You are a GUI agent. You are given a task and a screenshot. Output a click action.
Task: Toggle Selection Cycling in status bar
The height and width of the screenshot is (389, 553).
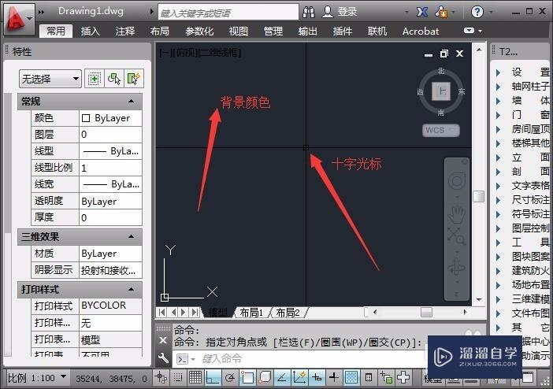pyautogui.click(x=386, y=378)
